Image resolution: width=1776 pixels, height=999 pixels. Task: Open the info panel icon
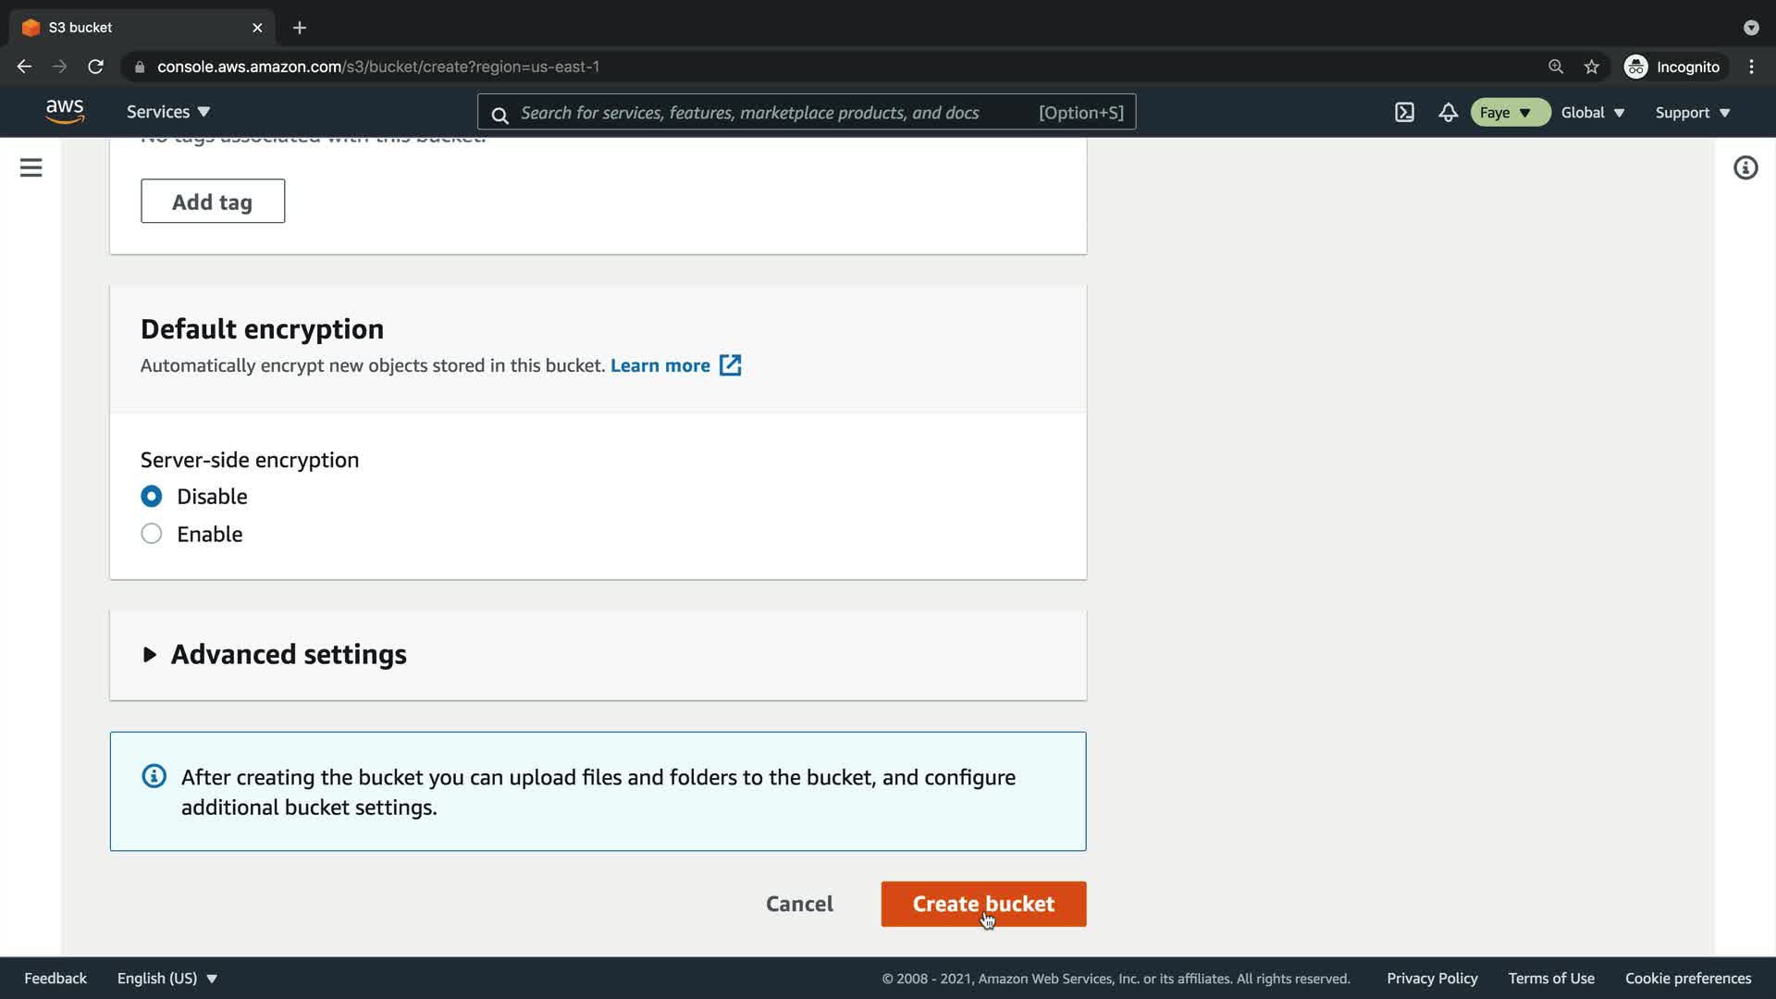tap(1745, 167)
